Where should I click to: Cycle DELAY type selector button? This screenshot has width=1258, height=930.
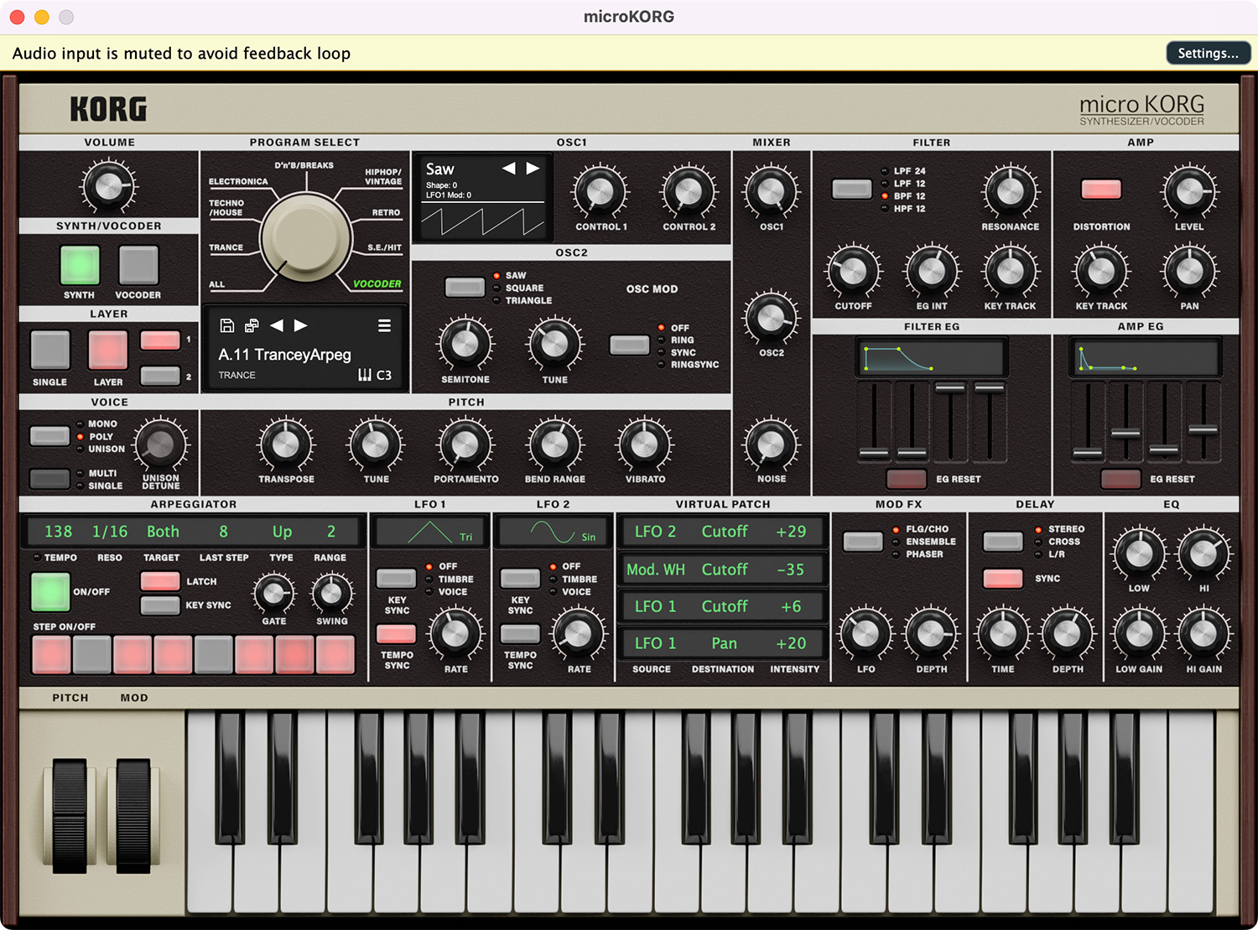click(x=1003, y=541)
